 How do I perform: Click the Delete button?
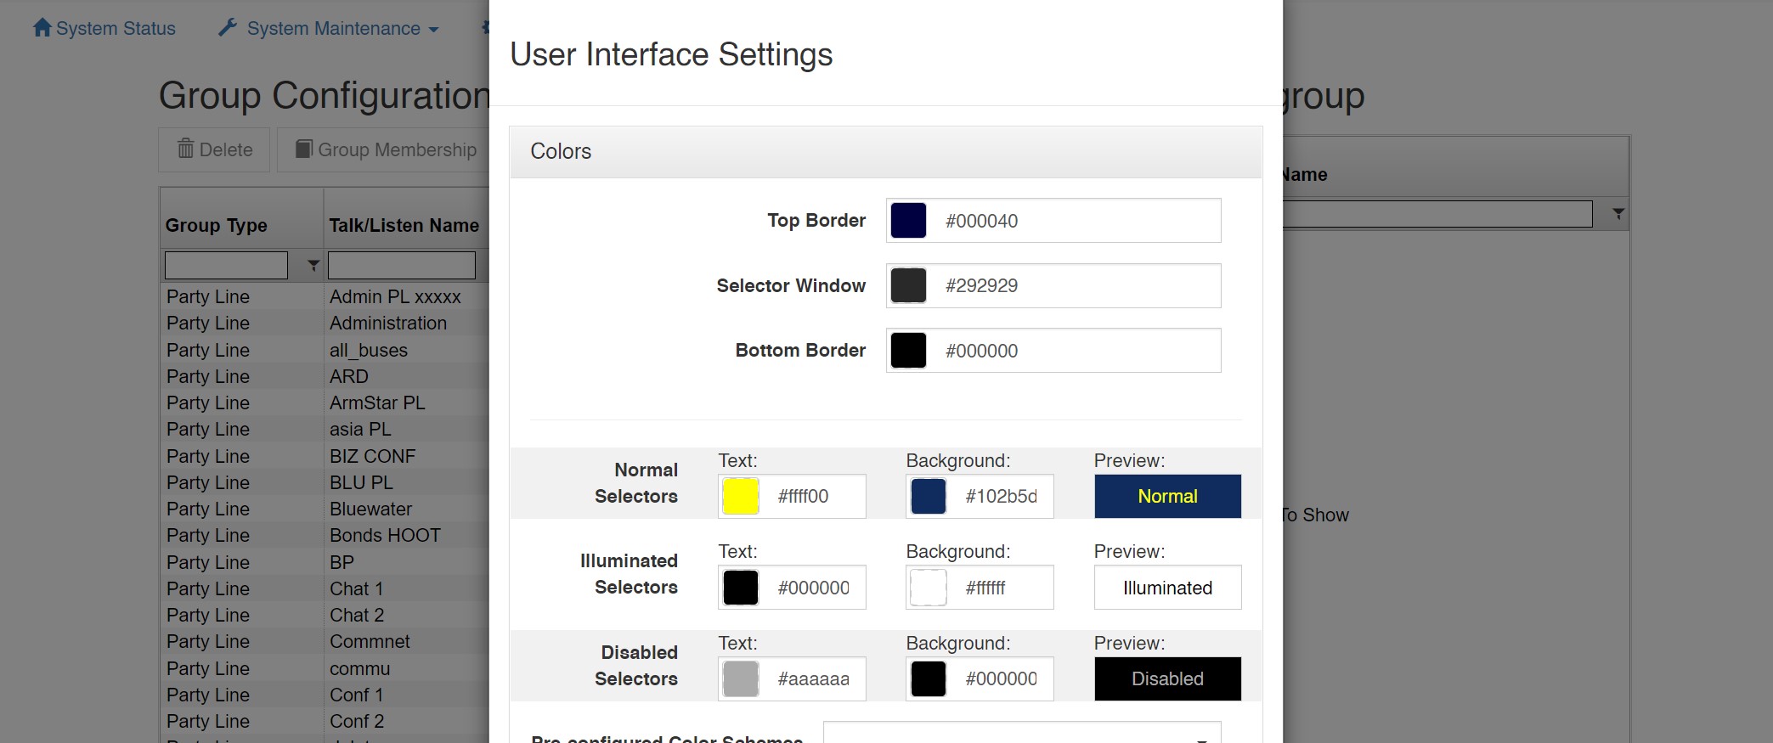tap(214, 149)
